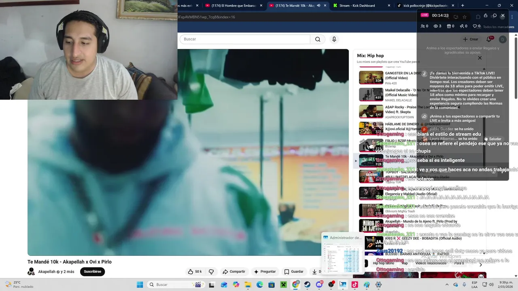518x291 pixels.
Task: Play Maikel Delacalle video thumbnail
Action: [371, 95]
